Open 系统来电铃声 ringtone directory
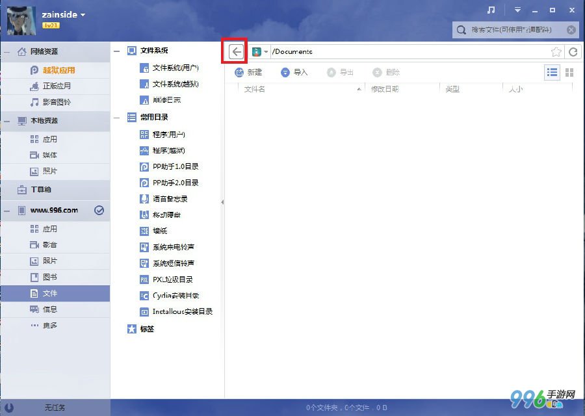 pos(167,247)
